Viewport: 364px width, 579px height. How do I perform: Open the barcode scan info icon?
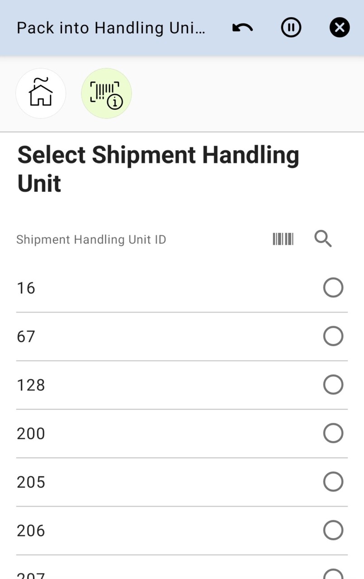click(x=106, y=93)
